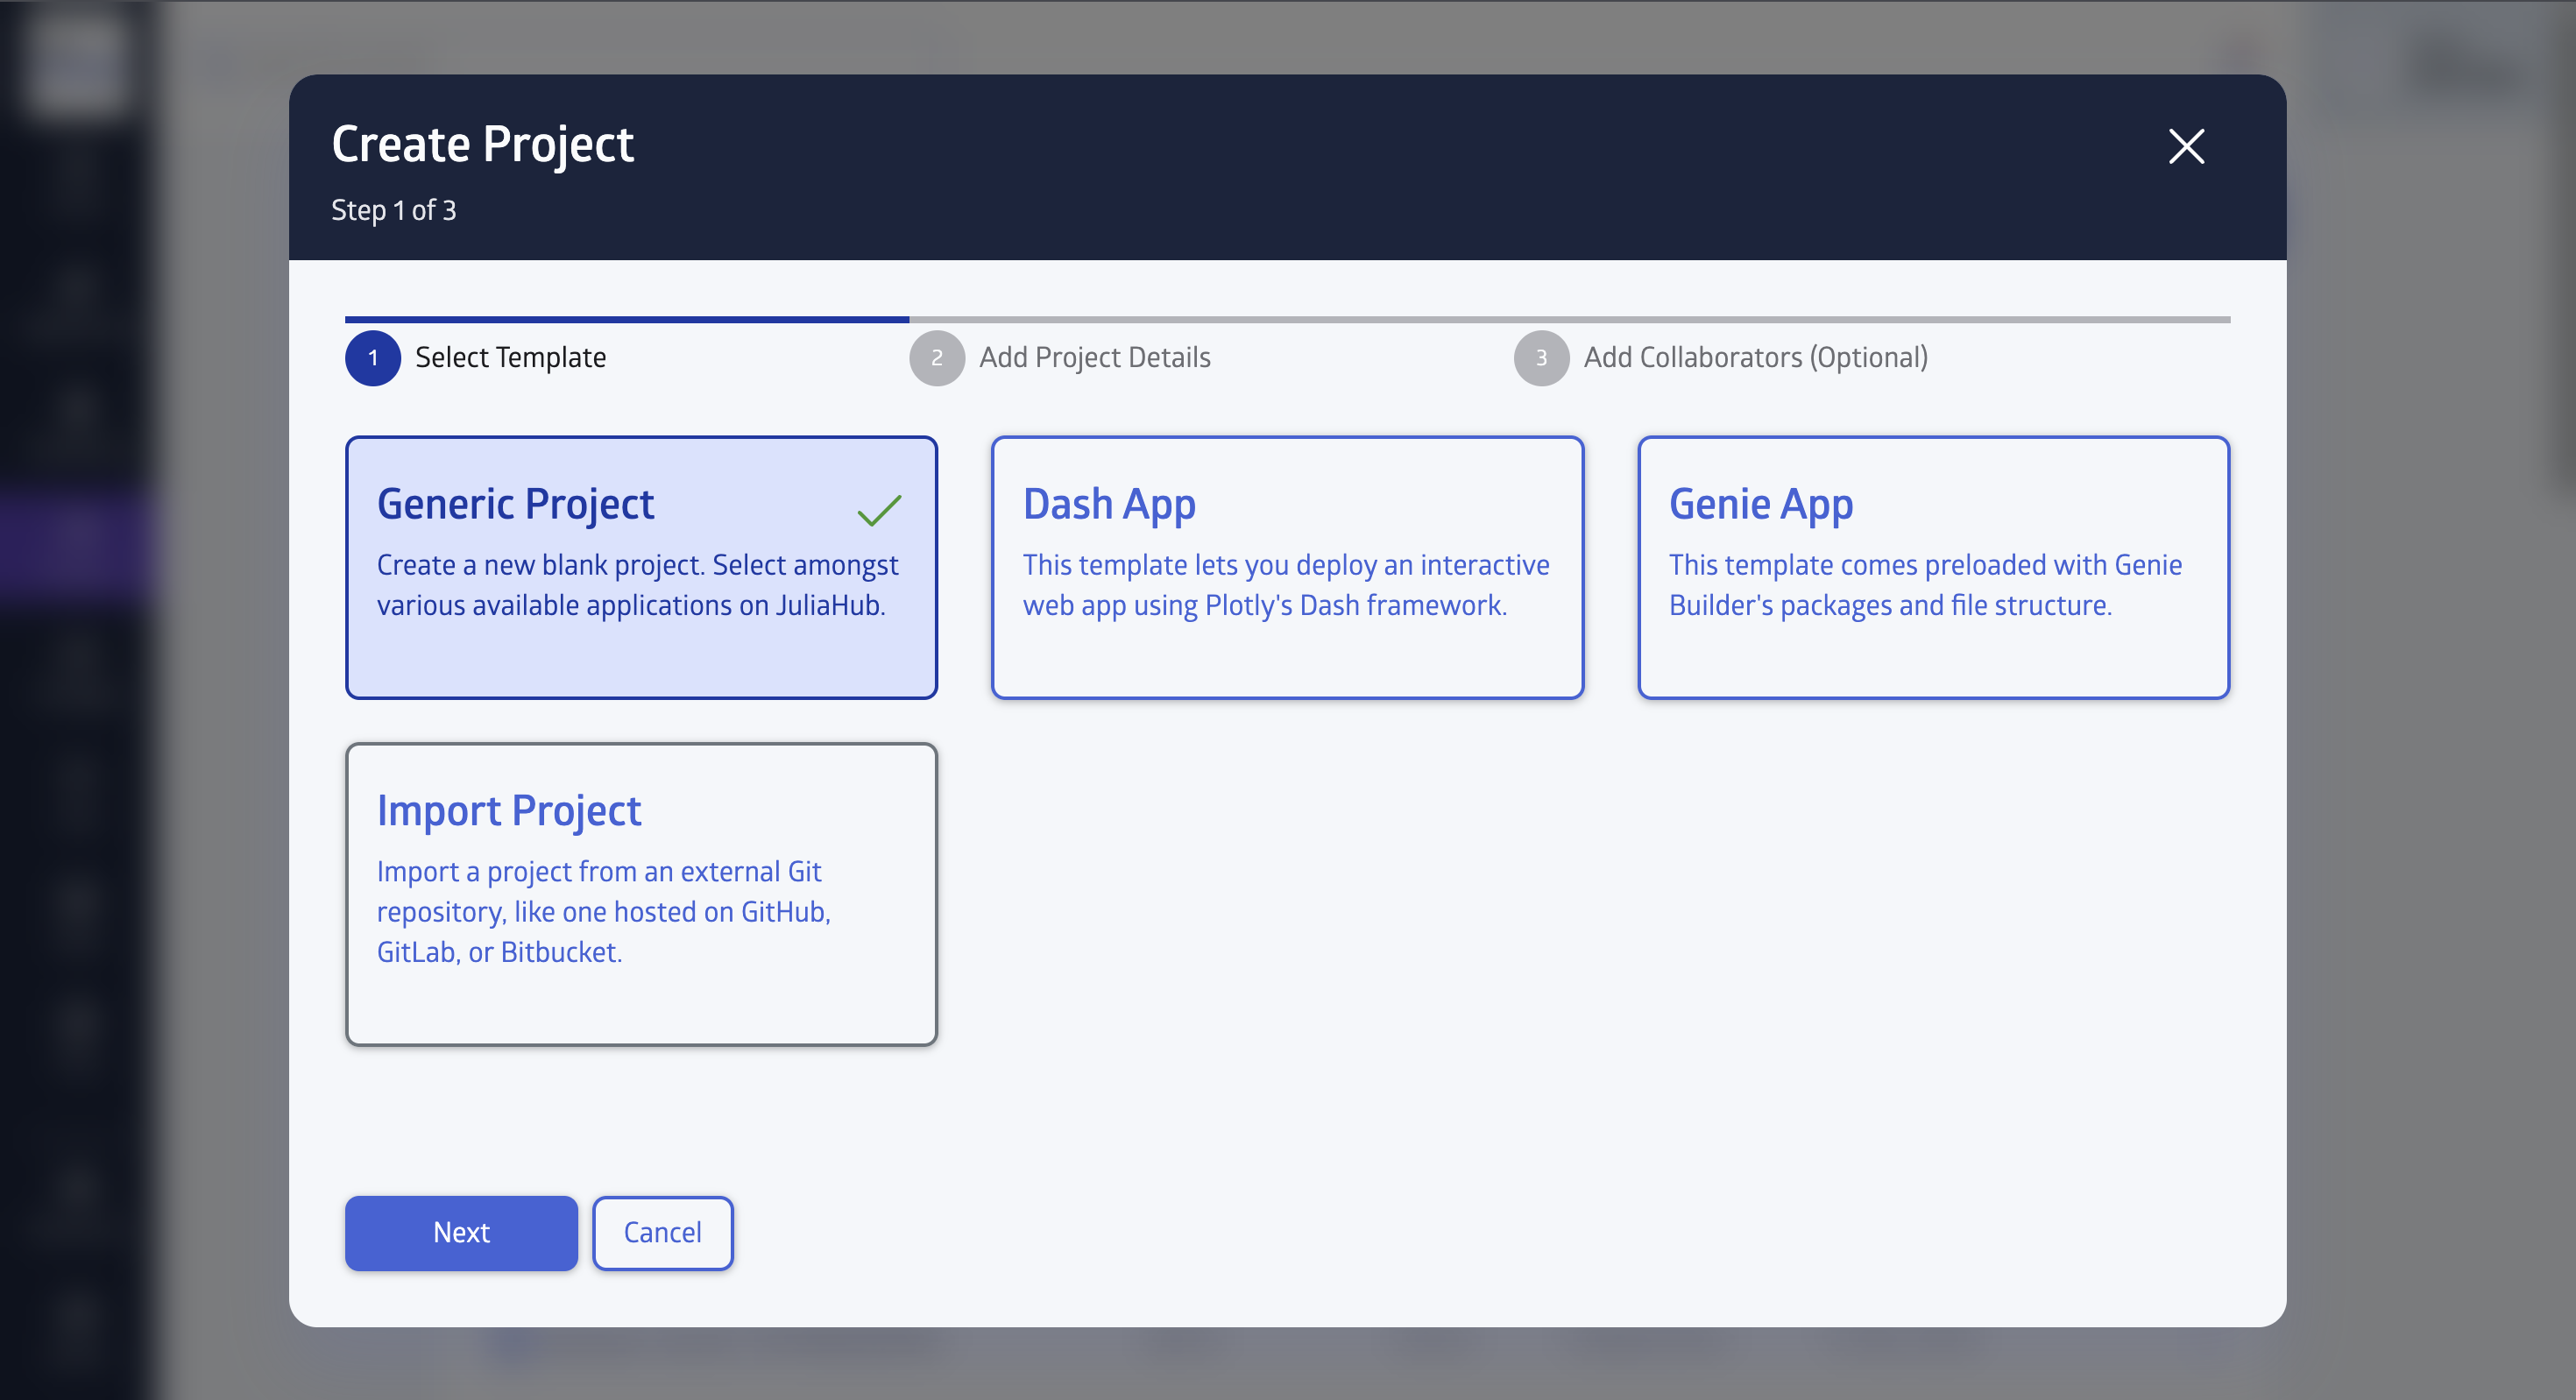Pick the Genie App template
2576x1400 pixels.
tap(1933, 567)
